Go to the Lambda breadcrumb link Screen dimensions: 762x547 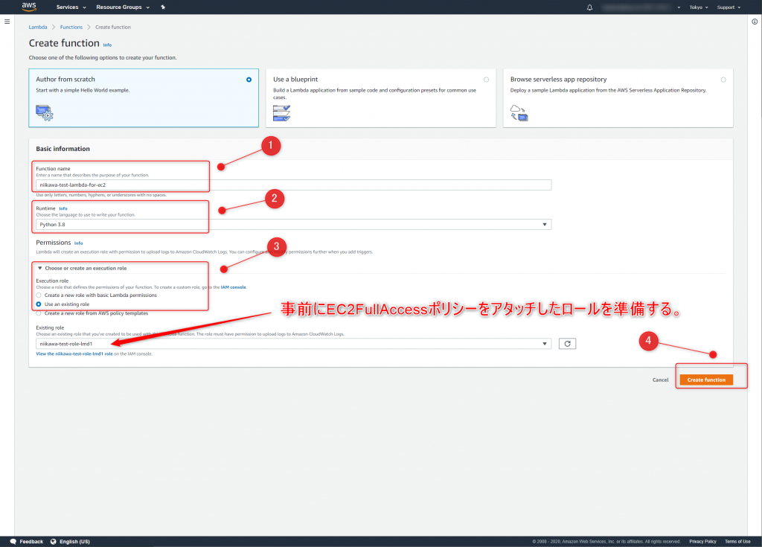(x=38, y=28)
